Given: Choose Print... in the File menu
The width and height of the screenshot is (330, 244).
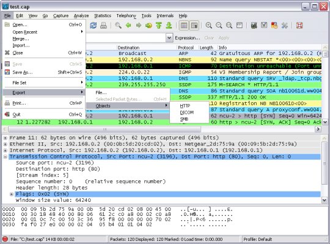Looking at the screenshot, I should pos(44,103).
